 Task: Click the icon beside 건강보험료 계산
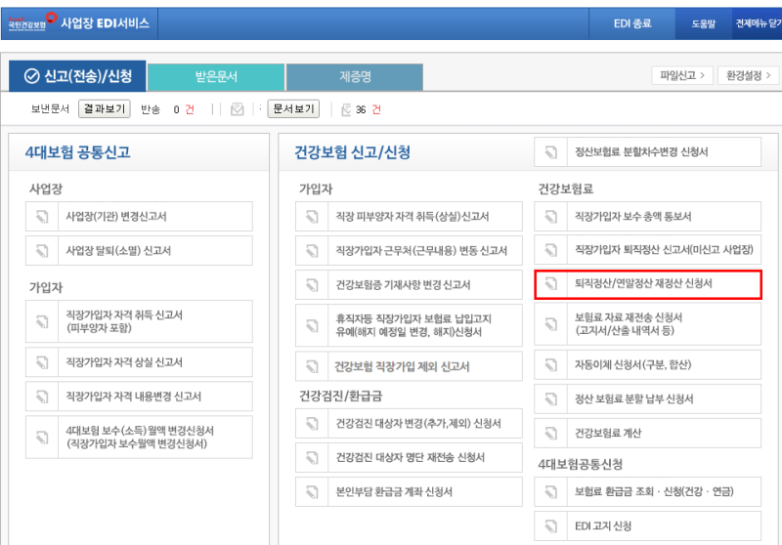pyautogui.click(x=551, y=434)
